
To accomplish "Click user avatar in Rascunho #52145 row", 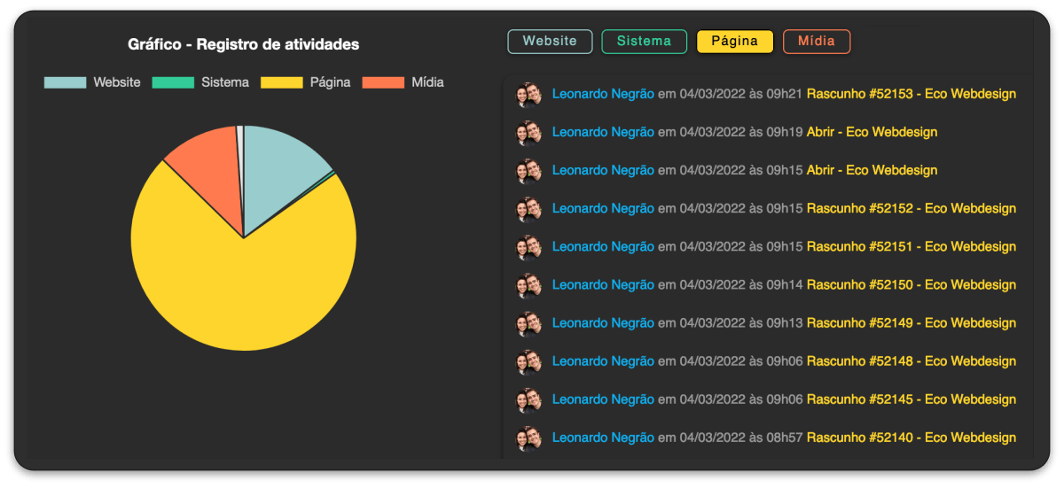I will pyautogui.click(x=528, y=400).
